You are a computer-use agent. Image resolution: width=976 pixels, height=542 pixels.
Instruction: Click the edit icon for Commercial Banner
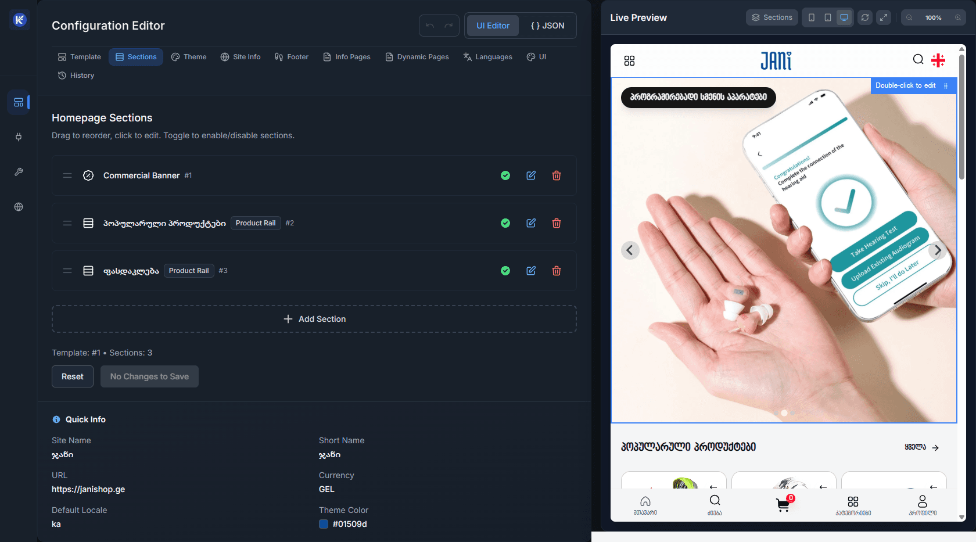point(531,175)
